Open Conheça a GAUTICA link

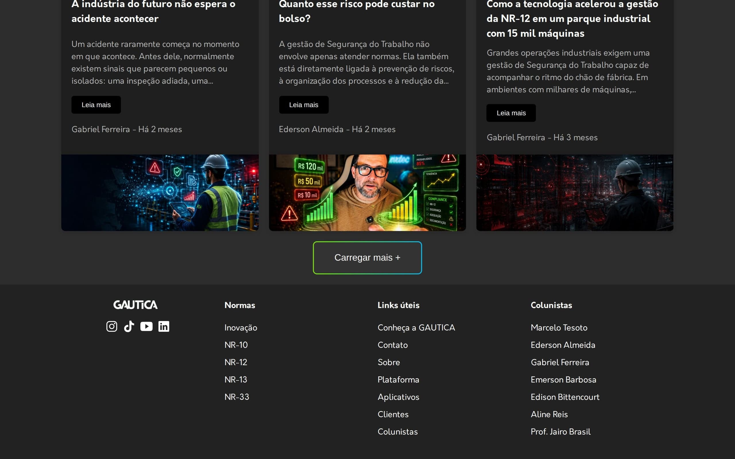click(416, 328)
